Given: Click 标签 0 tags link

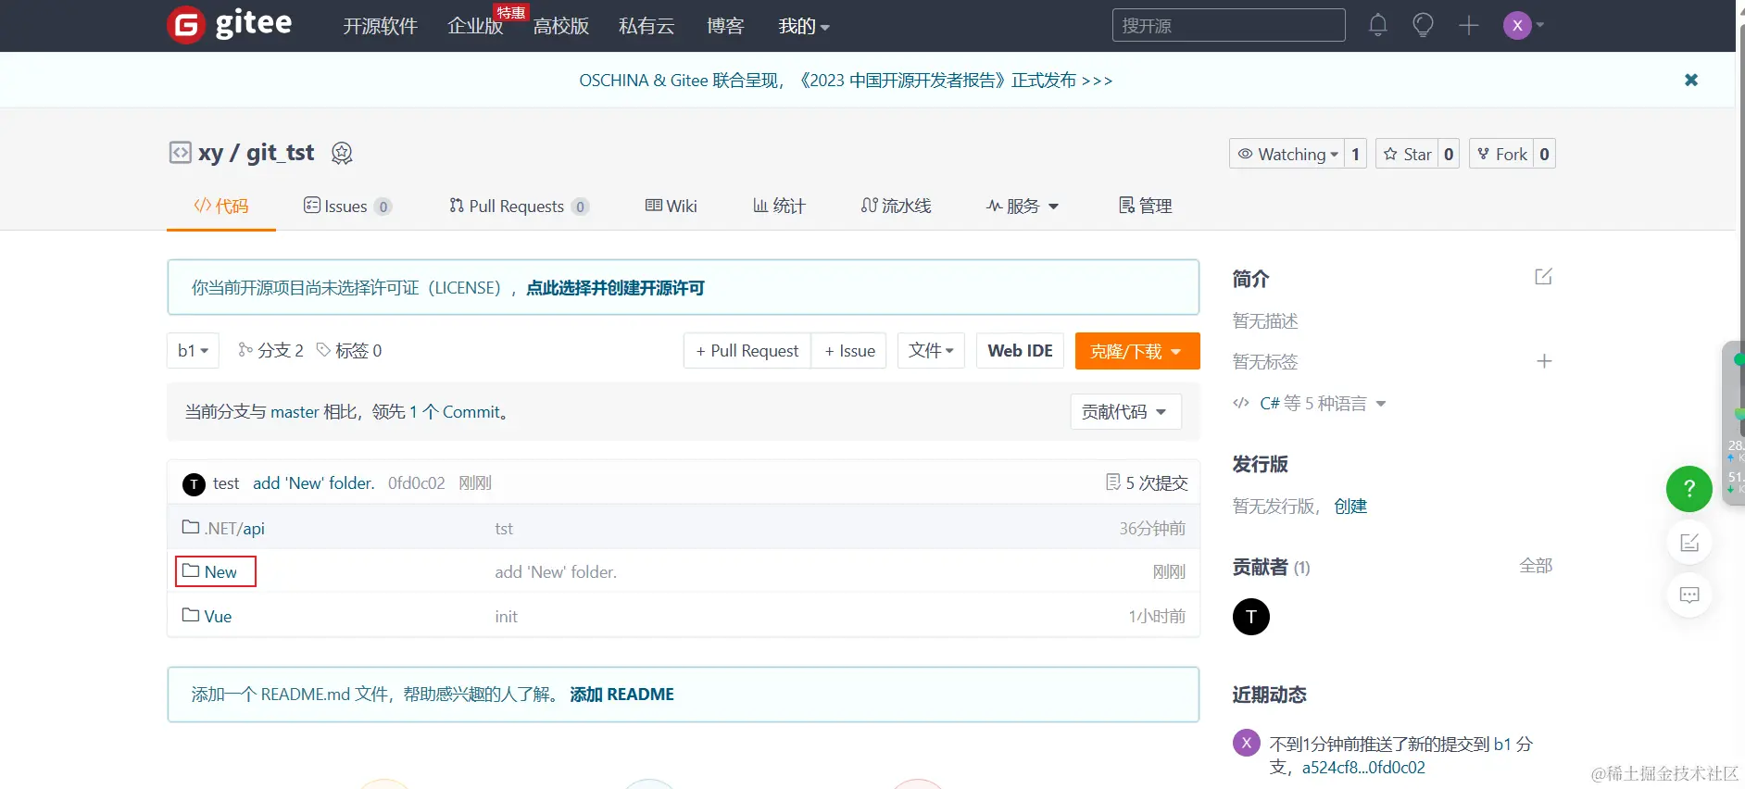Looking at the screenshot, I should coord(349,350).
